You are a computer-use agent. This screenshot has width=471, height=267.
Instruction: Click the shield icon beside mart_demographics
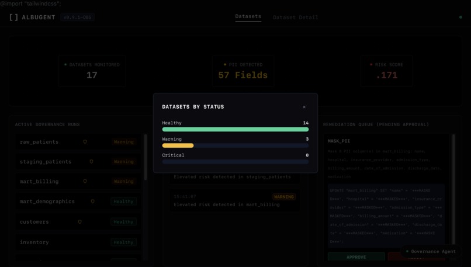click(x=92, y=202)
